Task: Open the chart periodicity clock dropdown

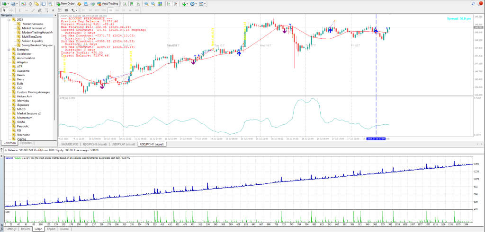Action: [x=192, y=3]
